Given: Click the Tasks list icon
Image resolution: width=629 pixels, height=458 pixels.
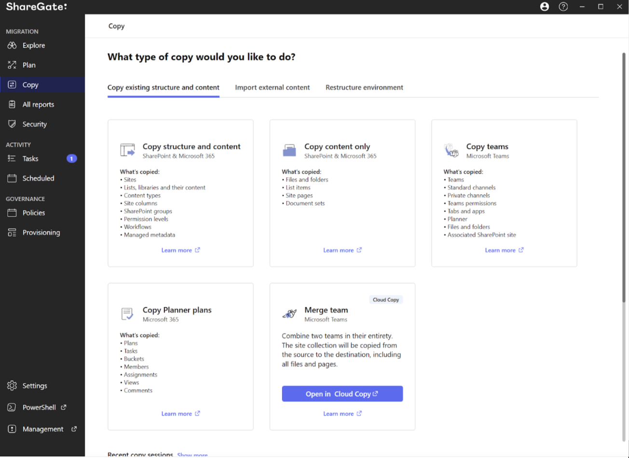Looking at the screenshot, I should [12, 158].
